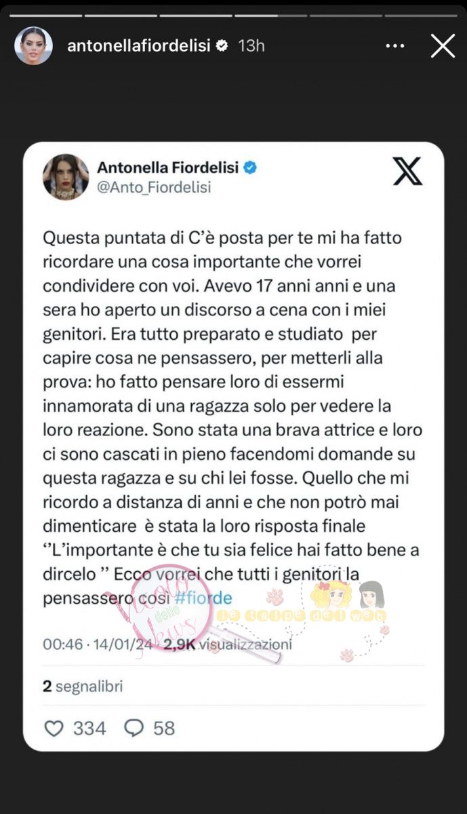Tap the blue verified checkmark in tweet
Viewport: 467px width, 814px height.
click(x=250, y=168)
